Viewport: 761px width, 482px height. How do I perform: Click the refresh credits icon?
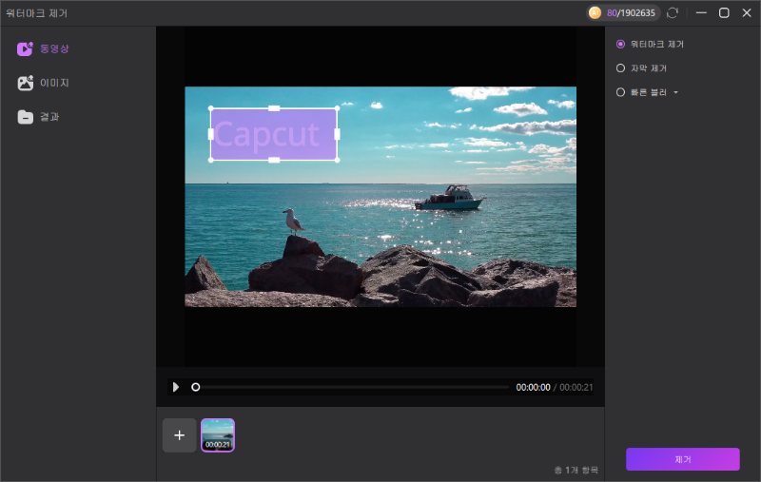673,13
